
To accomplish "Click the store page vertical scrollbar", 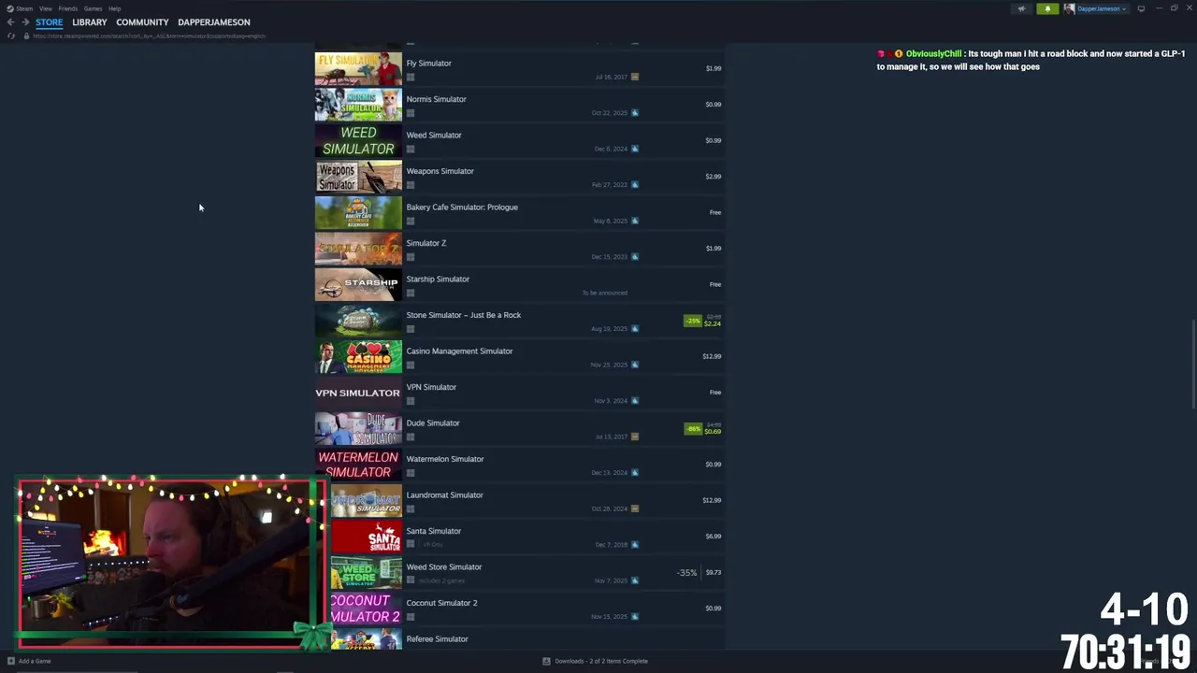I will pos(1193,365).
